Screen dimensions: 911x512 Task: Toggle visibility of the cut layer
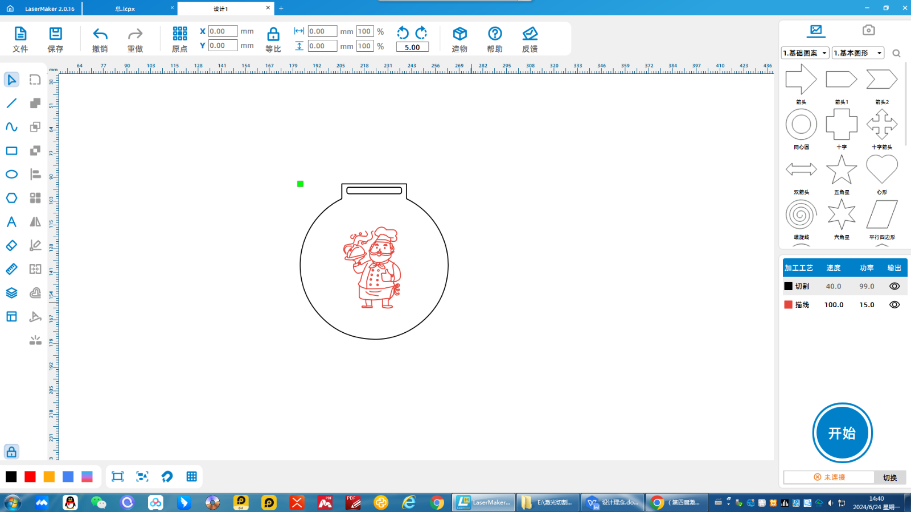click(x=894, y=286)
